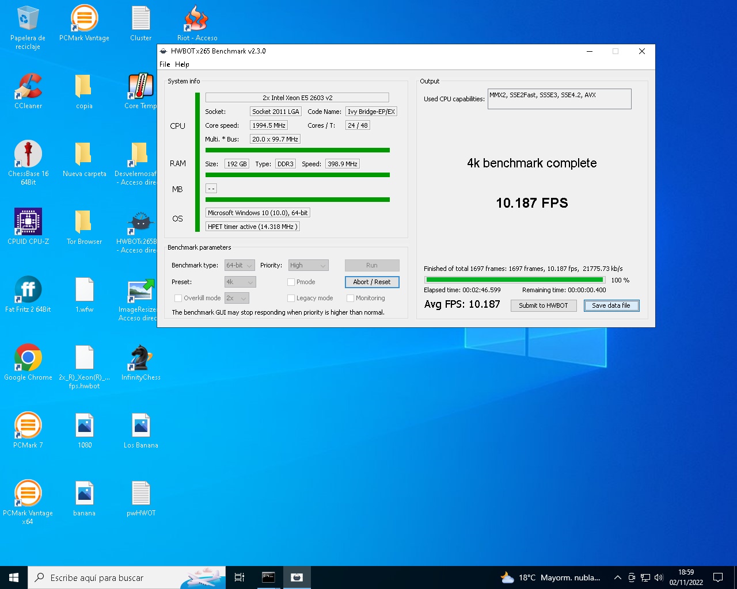The width and height of the screenshot is (737, 589).
Task: Open the weather widget showing 18°C
Action: [x=550, y=577]
